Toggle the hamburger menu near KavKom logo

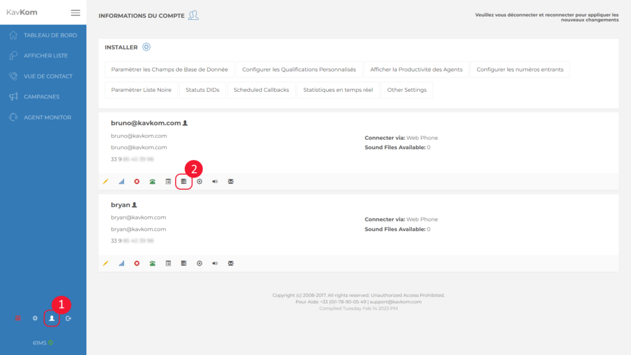[x=75, y=12]
